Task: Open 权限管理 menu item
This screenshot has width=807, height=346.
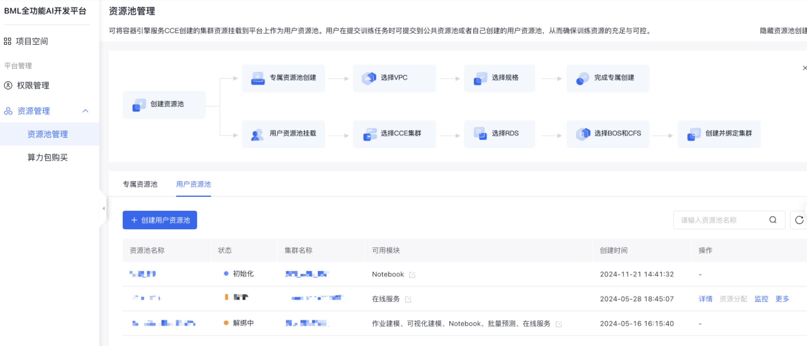Action: click(x=33, y=85)
